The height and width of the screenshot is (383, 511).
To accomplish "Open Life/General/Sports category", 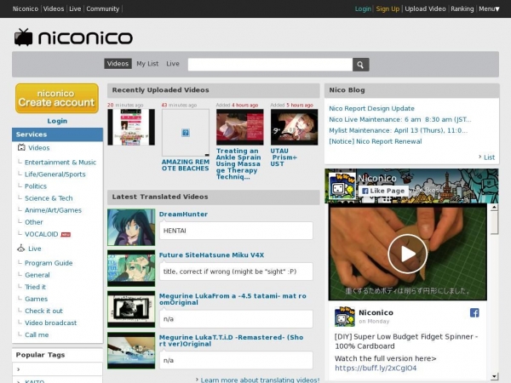I will click(x=55, y=174).
